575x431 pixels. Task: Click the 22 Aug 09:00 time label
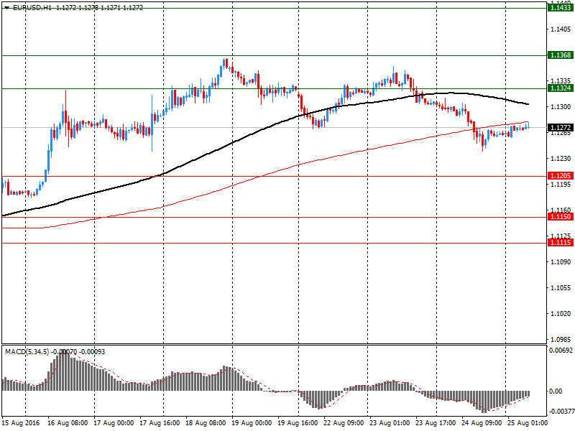(344, 423)
